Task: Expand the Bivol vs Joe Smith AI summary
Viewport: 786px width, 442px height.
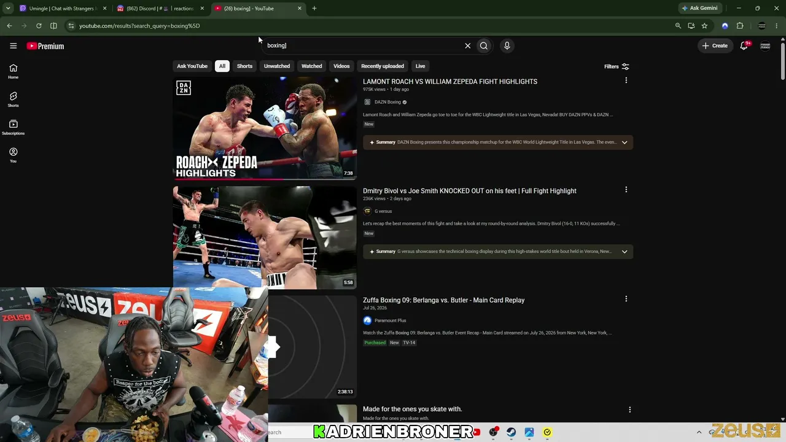Action: pos(625,252)
